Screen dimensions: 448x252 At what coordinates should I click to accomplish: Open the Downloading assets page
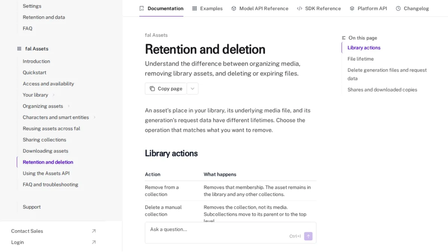tap(46, 151)
